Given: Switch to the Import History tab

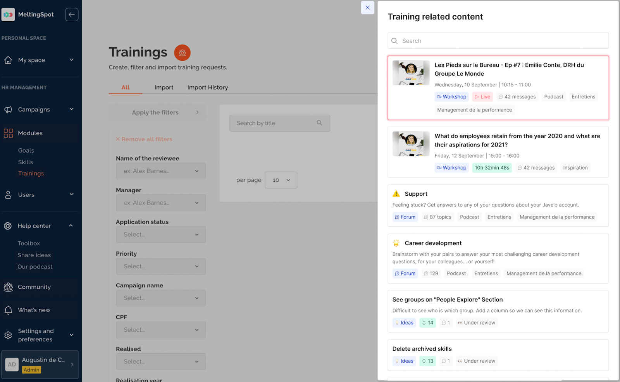Looking at the screenshot, I should click(x=208, y=88).
